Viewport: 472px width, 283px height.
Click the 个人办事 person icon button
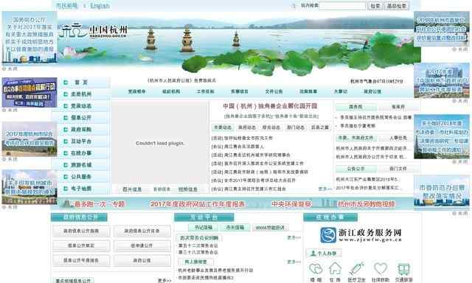point(324,254)
